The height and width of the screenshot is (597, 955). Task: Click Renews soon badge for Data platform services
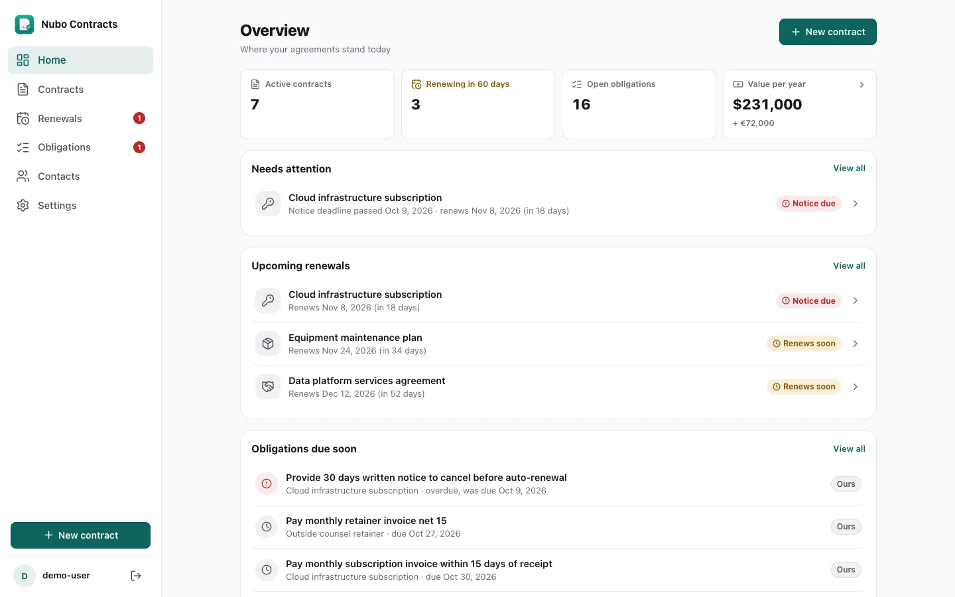pos(804,387)
